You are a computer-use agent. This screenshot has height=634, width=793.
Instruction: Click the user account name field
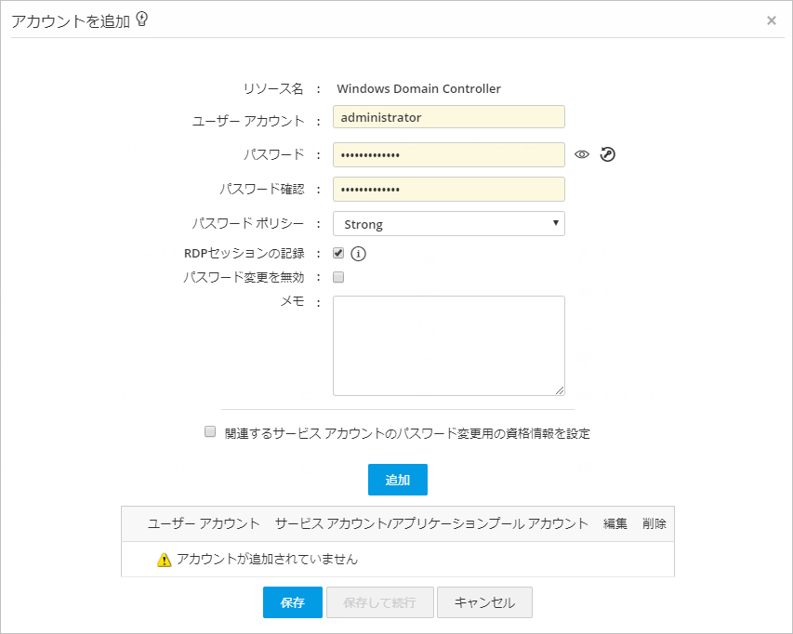[449, 118]
